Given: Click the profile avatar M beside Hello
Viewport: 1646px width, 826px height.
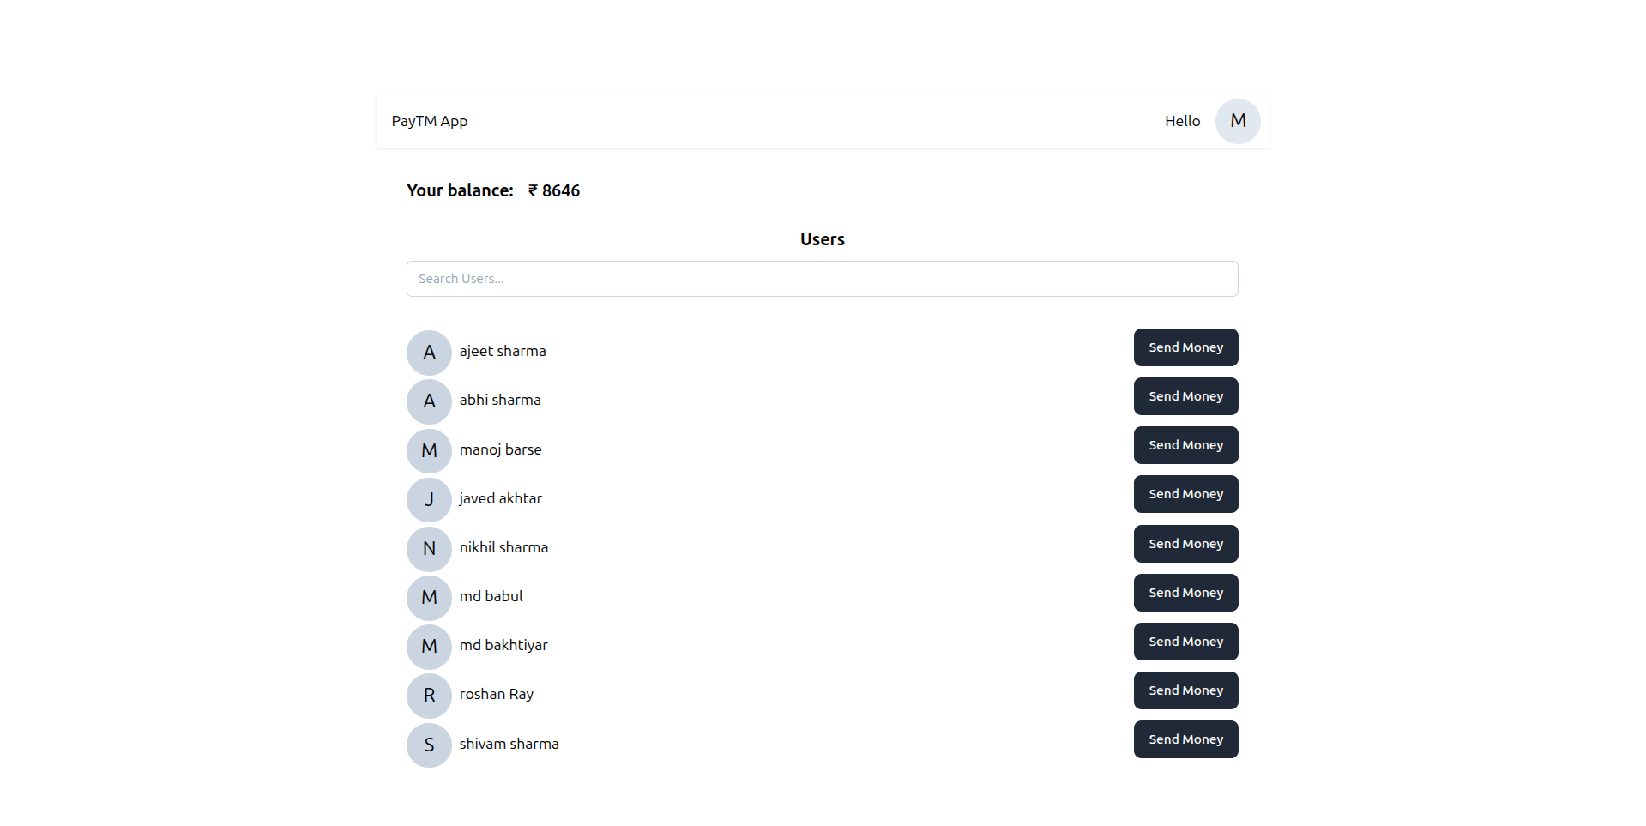Looking at the screenshot, I should click(x=1237, y=121).
